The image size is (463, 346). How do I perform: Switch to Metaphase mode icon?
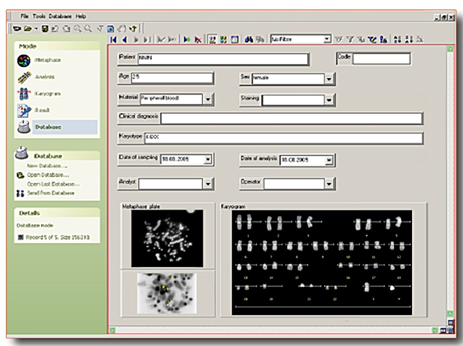pos(24,61)
